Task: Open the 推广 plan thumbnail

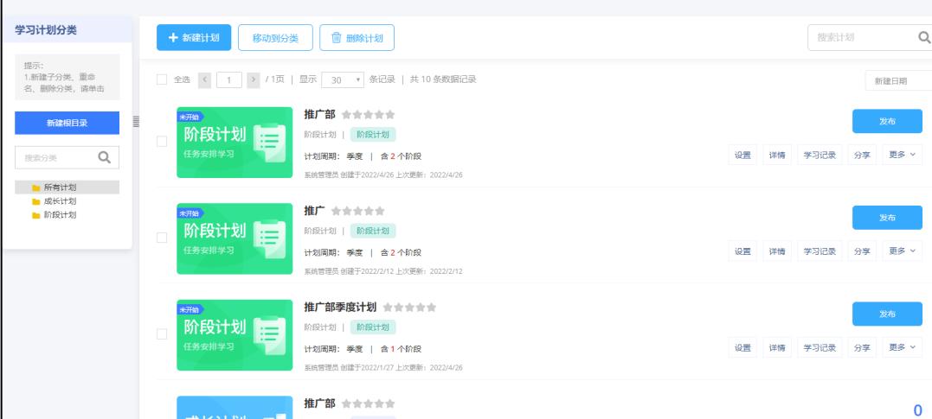Action: [x=235, y=238]
